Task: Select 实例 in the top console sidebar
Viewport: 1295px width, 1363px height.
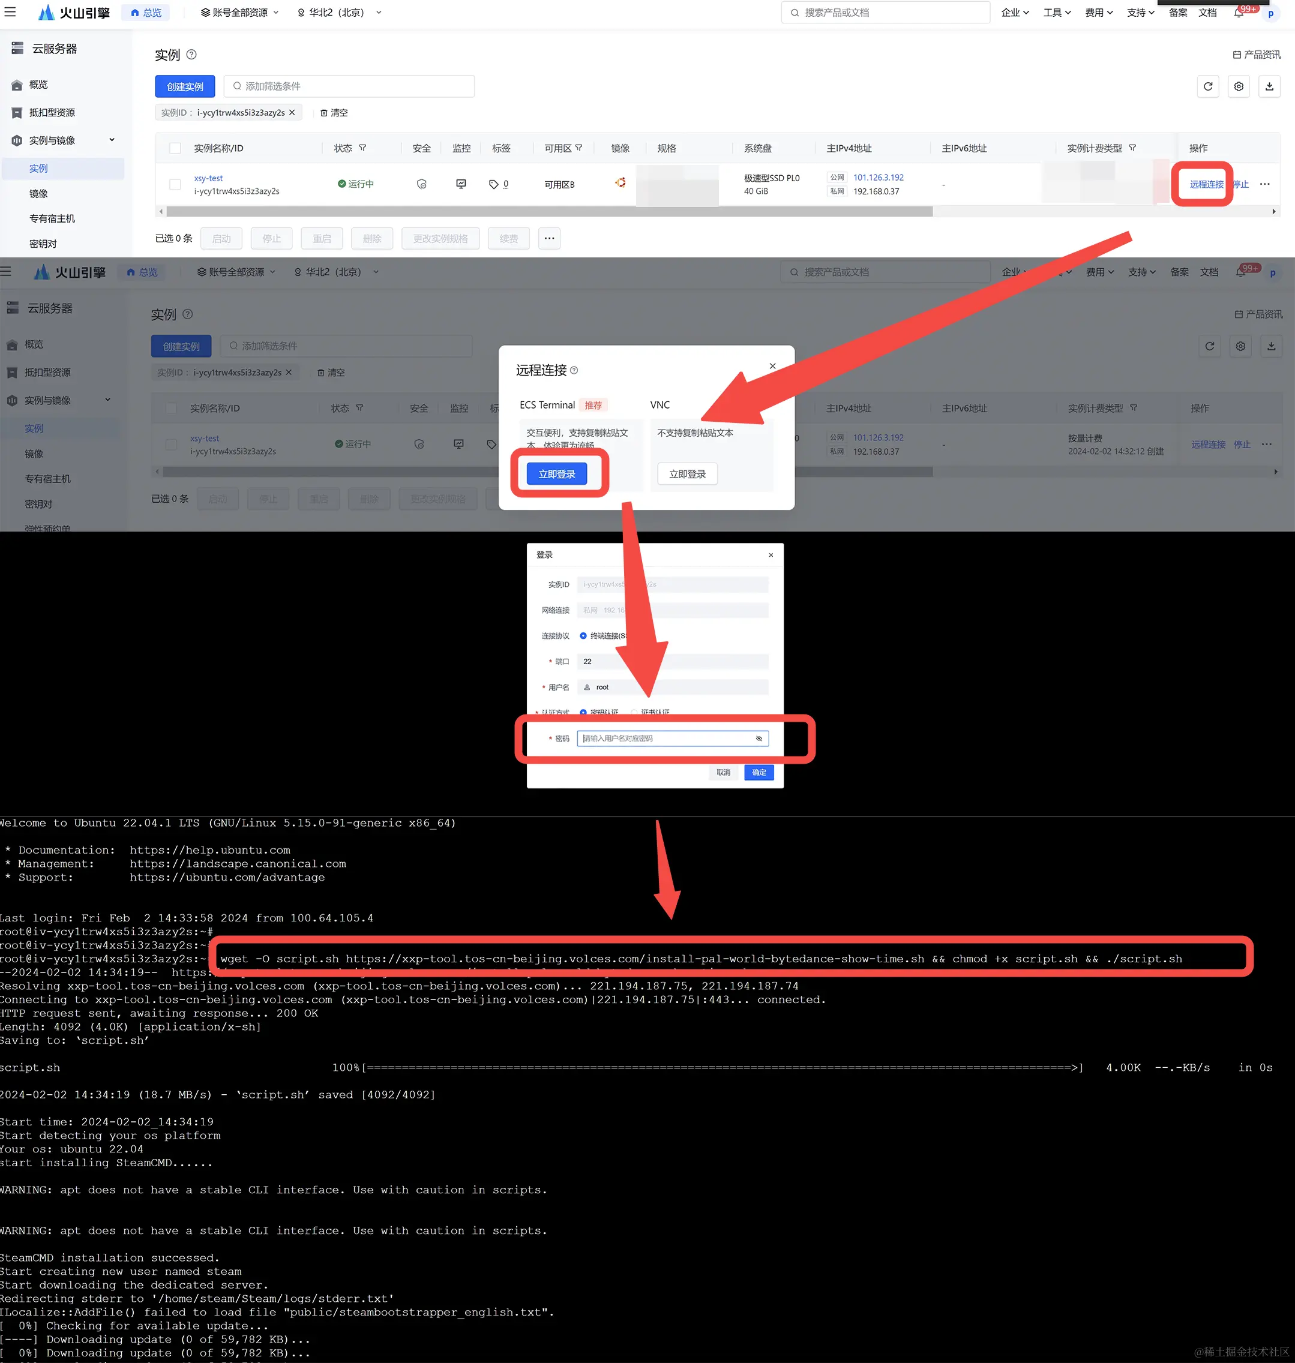Action: point(63,169)
